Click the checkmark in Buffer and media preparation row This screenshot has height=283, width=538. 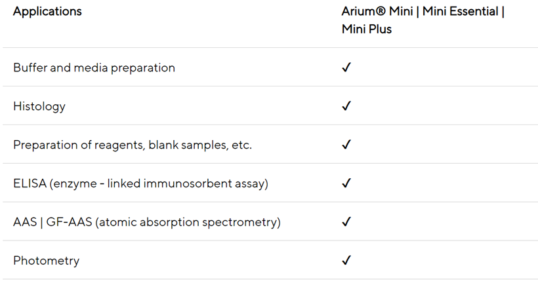[346, 67]
